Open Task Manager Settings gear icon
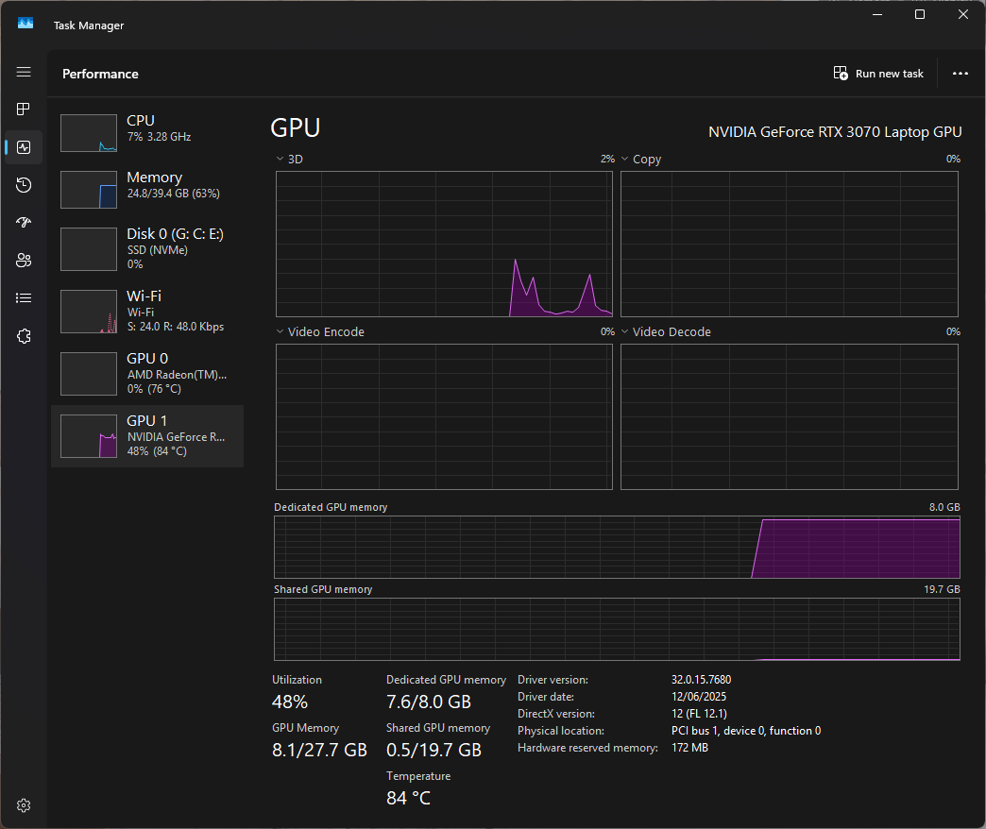The height and width of the screenshot is (829, 986). click(24, 805)
